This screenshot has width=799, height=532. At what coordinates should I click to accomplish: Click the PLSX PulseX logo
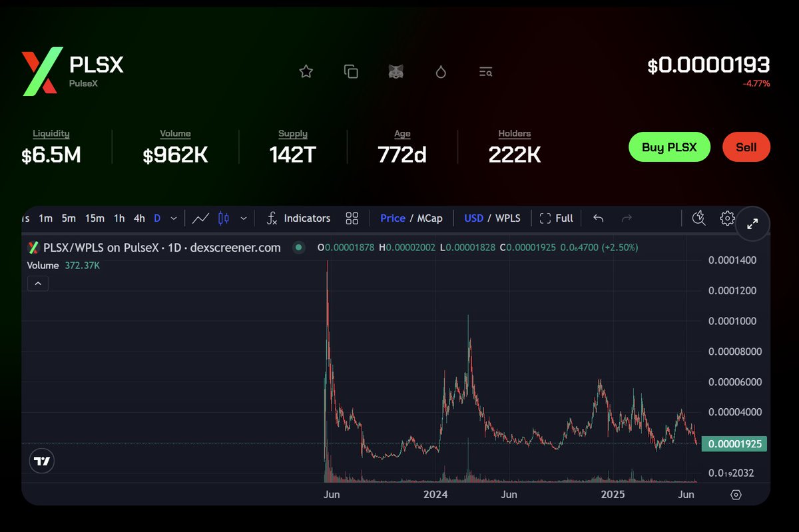(x=43, y=71)
